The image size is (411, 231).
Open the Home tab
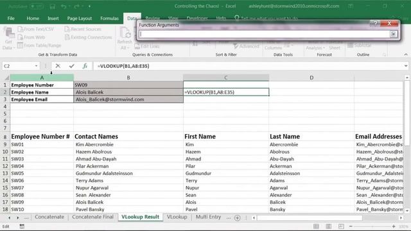(x=33, y=18)
